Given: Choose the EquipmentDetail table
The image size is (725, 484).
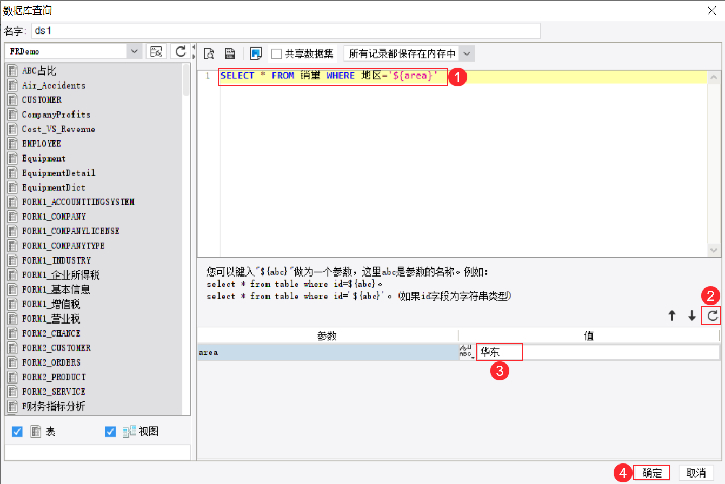Looking at the screenshot, I should [x=58, y=173].
